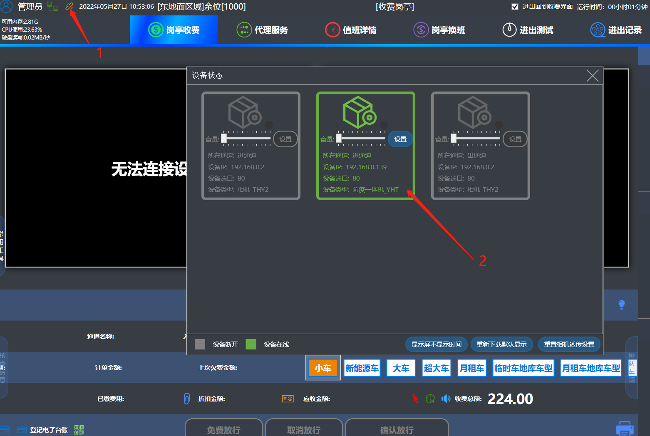Image resolution: width=650 pixels, height=436 pixels.
Task: Click the blue lightbulb hint icon
Action: (622, 305)
